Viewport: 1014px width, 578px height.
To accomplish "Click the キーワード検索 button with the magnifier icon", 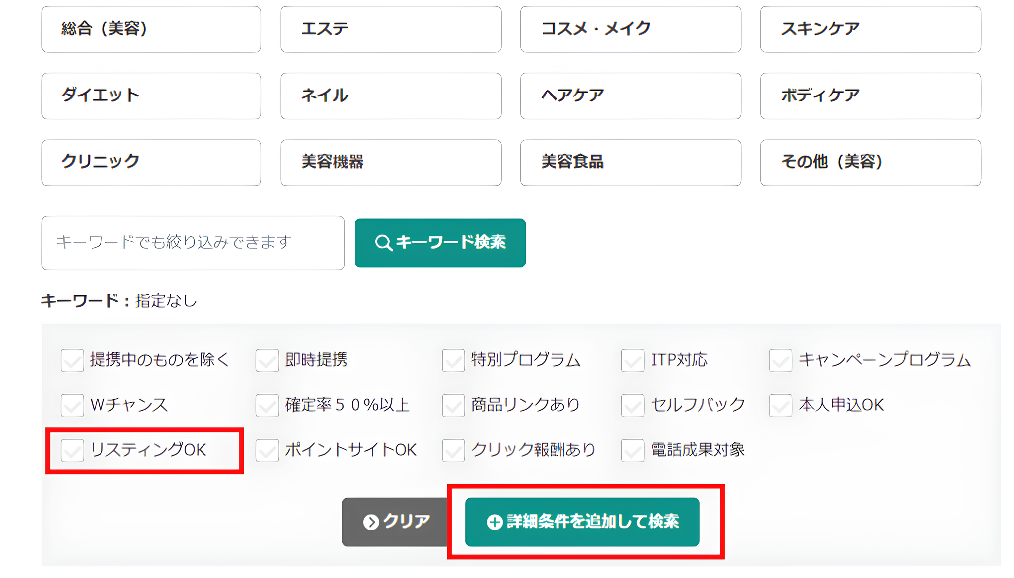I will [440, 242].
